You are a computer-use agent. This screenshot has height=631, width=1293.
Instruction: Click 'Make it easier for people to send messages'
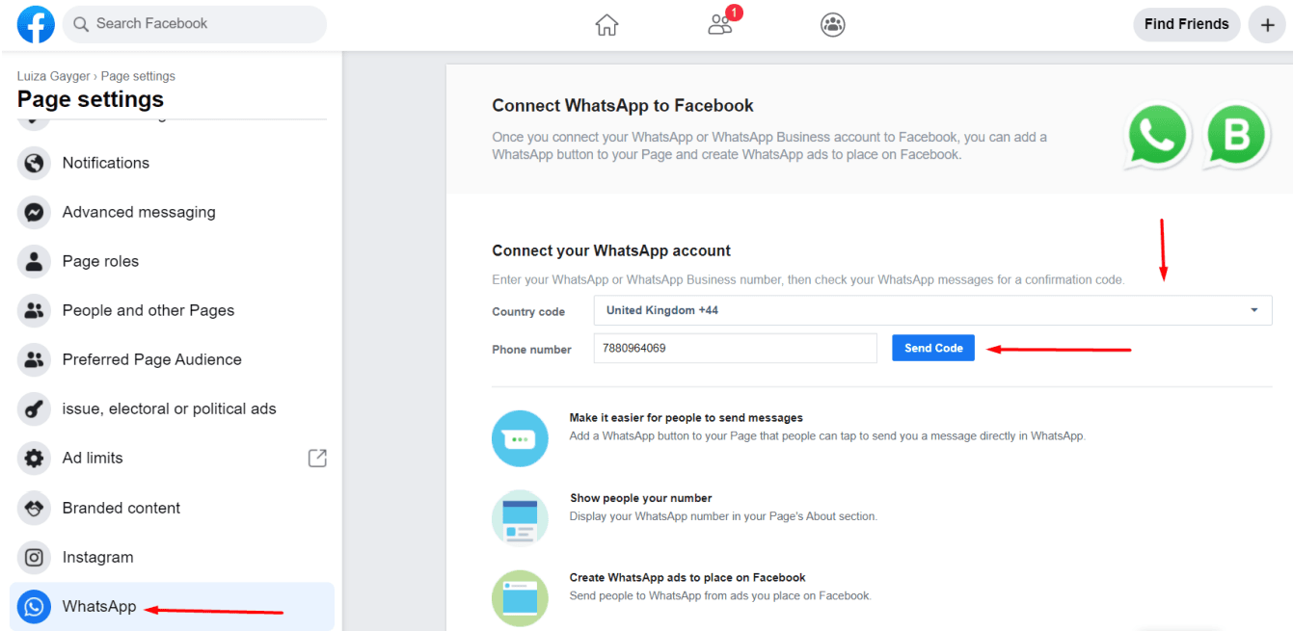point(687,418)
